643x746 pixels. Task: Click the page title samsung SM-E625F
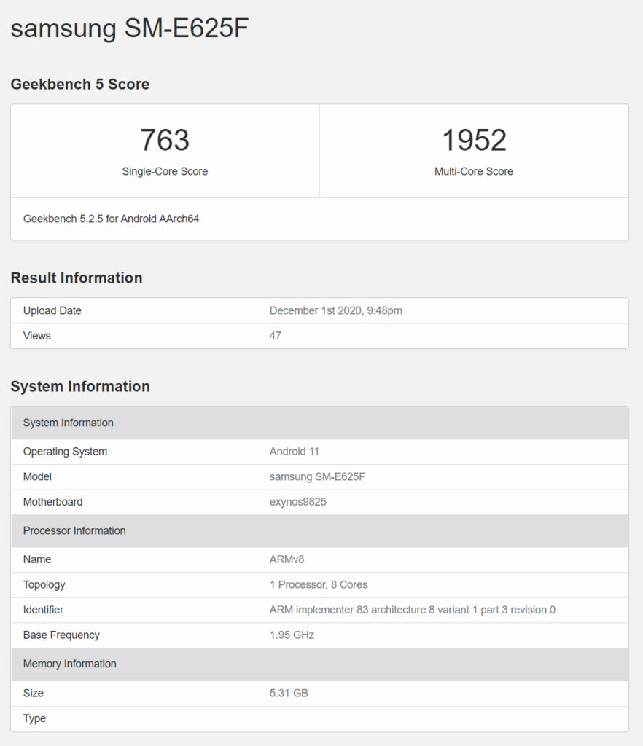point(130,28)
